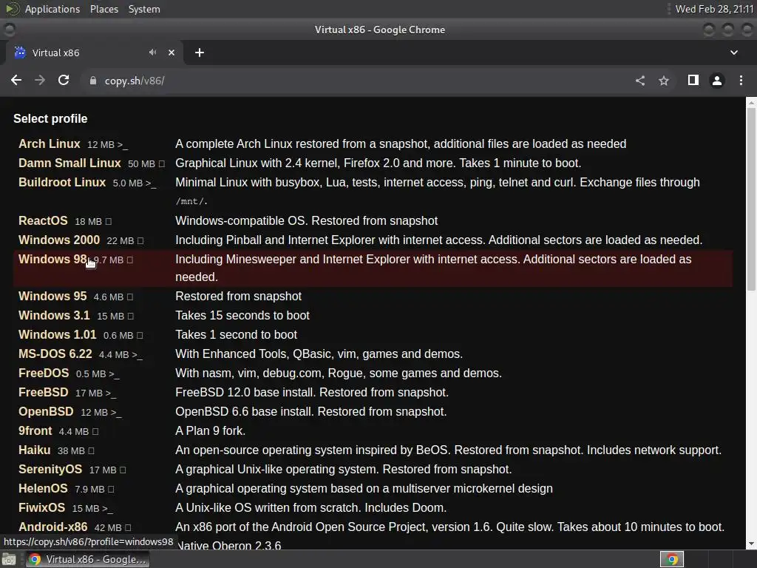
Task: Click the 'Takes 1 second to boot' text
Action: 236,335
